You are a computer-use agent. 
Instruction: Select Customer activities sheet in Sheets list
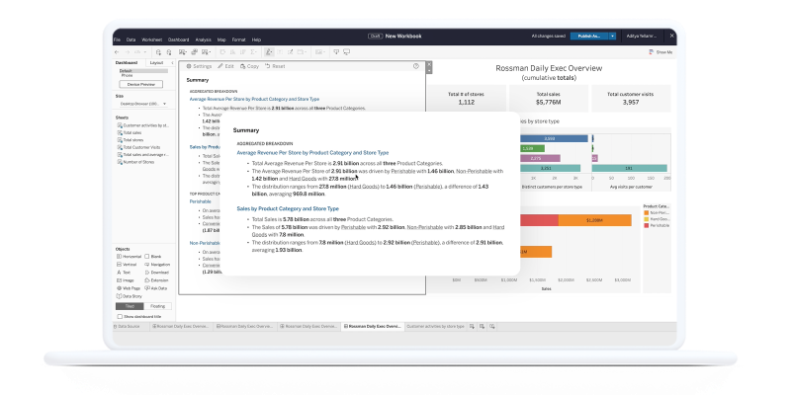143,125
